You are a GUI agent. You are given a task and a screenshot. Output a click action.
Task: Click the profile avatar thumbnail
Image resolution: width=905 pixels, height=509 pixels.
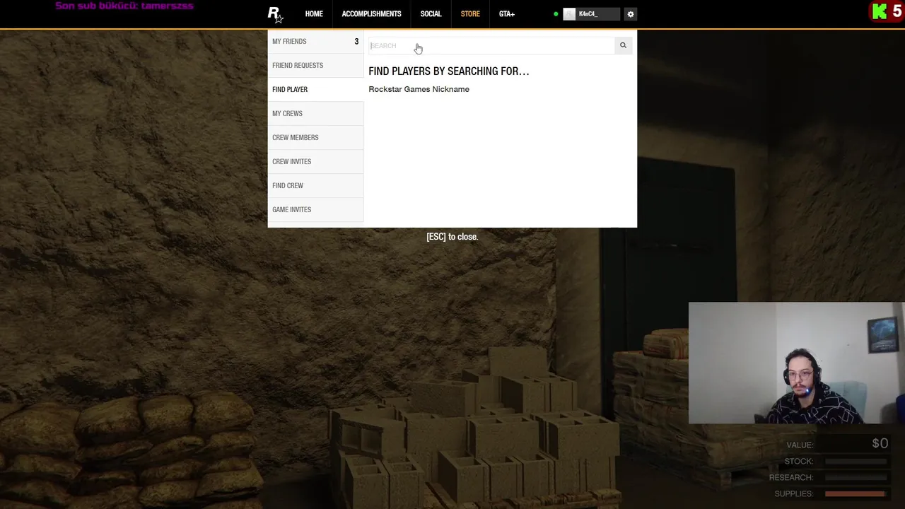[569, 14]
